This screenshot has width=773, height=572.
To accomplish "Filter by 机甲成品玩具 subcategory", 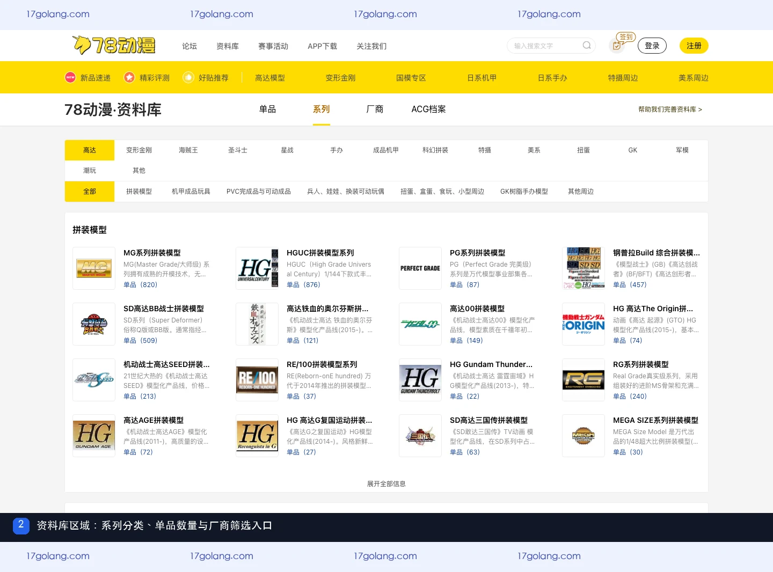I will point(191,192).
